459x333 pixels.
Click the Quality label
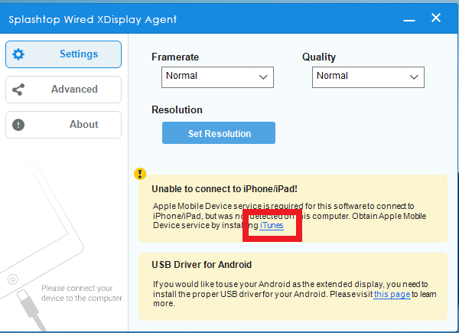tap(319, 57)
